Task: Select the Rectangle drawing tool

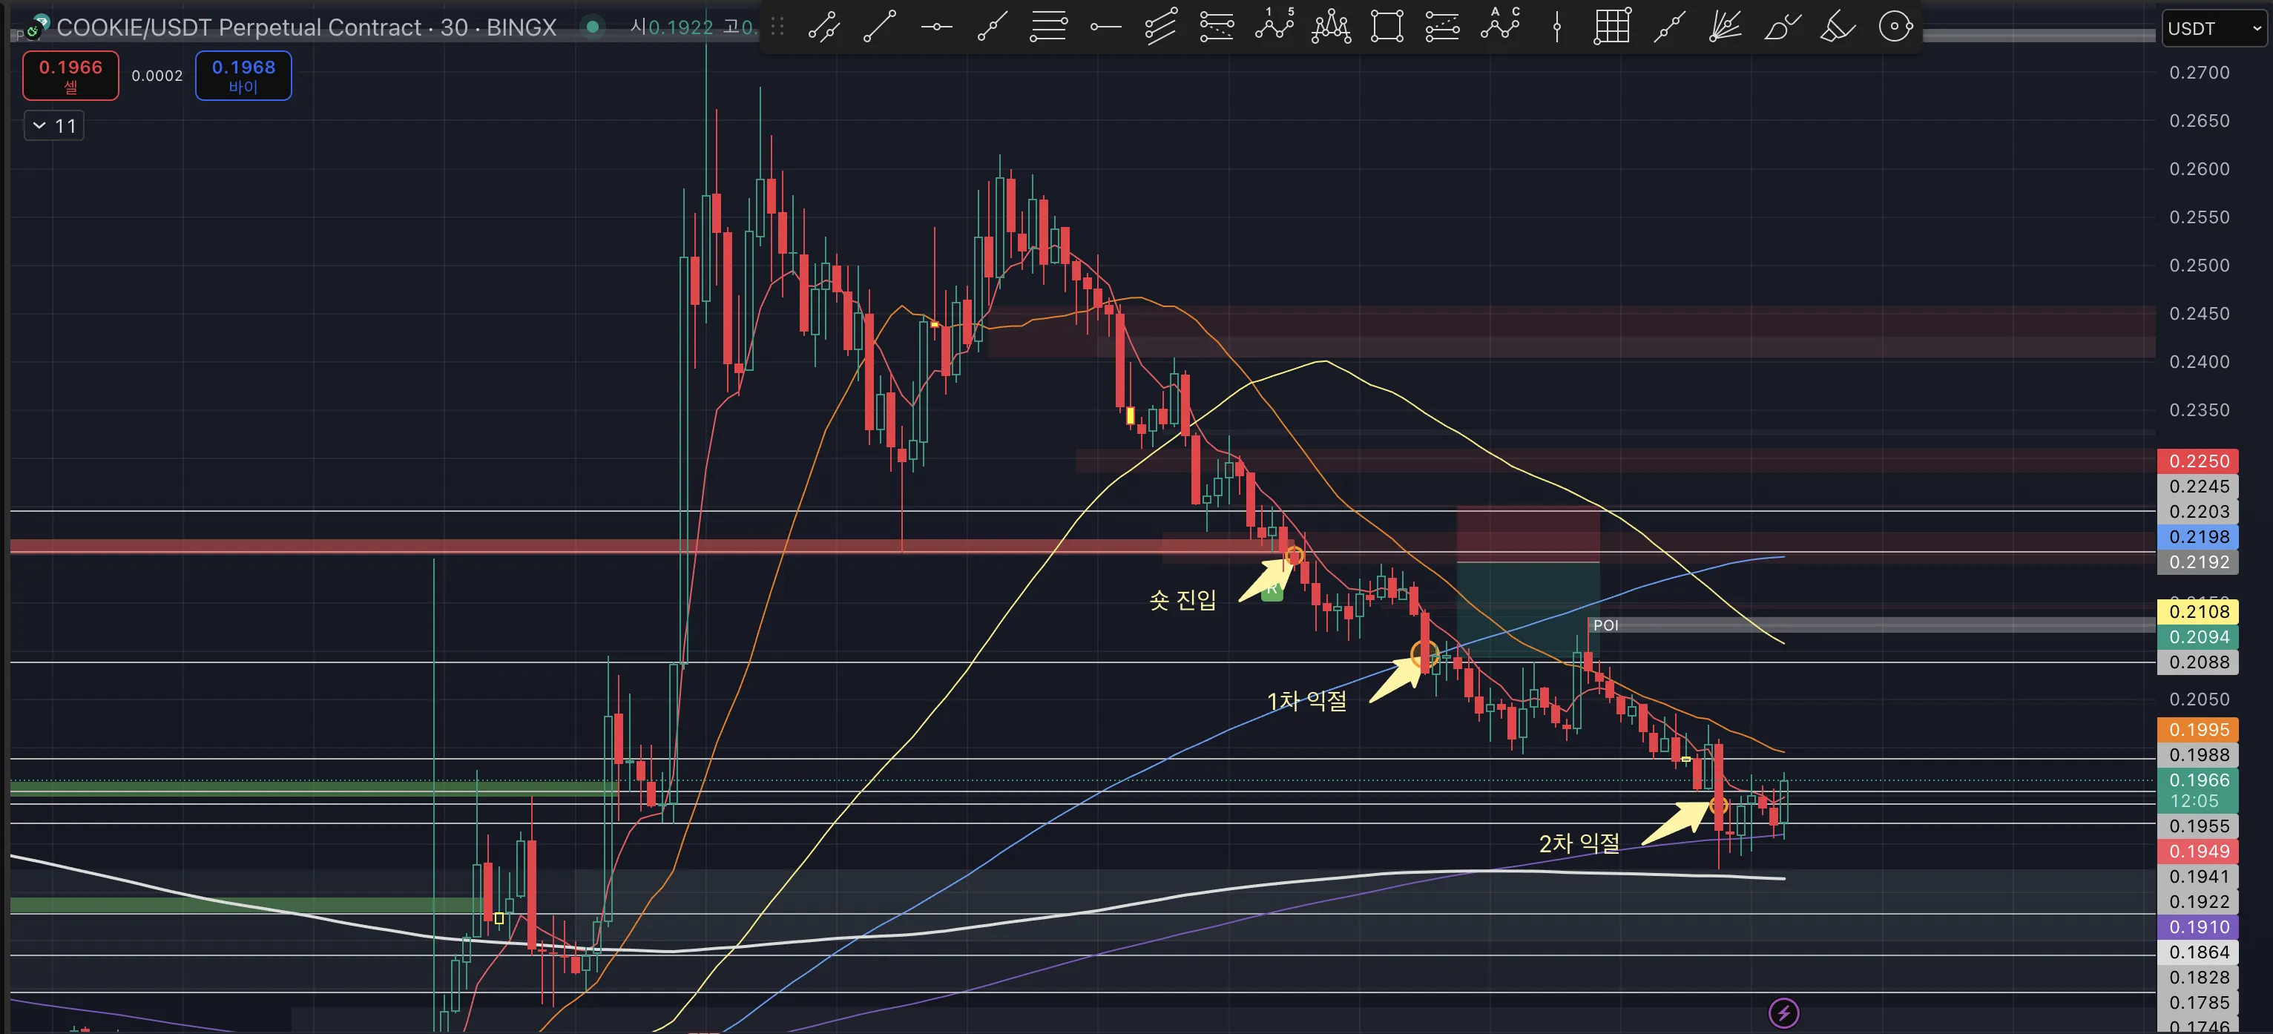Action: (1387, 27)
